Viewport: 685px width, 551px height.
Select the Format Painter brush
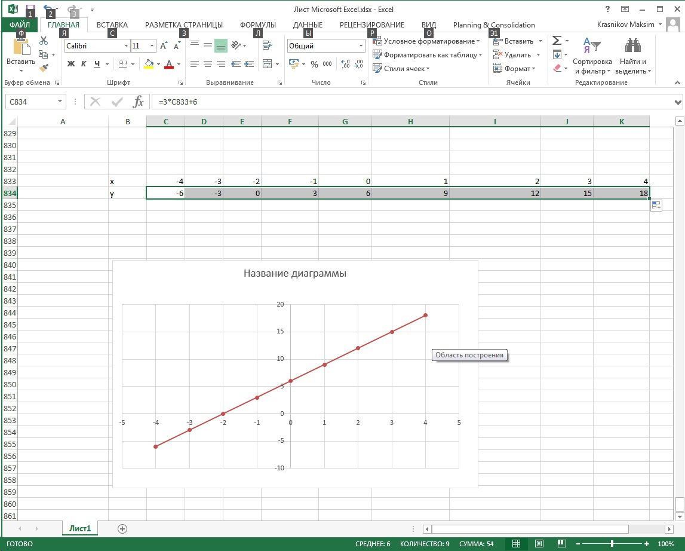44,68
